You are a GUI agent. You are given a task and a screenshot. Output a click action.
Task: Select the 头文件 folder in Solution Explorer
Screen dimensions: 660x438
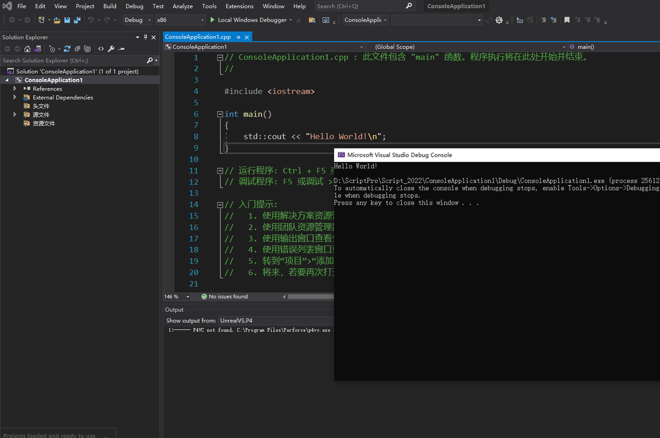coord(41,106)
